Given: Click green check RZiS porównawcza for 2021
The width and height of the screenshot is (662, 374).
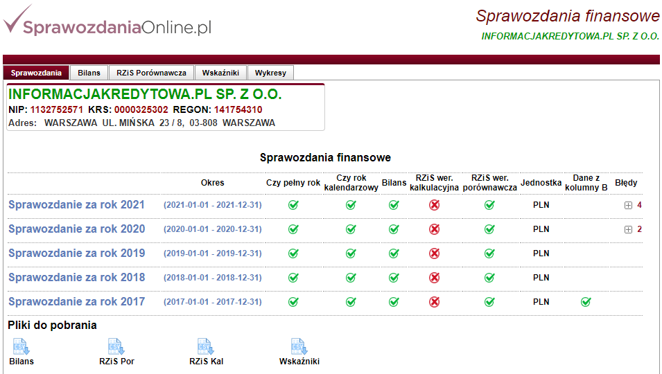Looking at the screenshot, I should tap(490, 205).
